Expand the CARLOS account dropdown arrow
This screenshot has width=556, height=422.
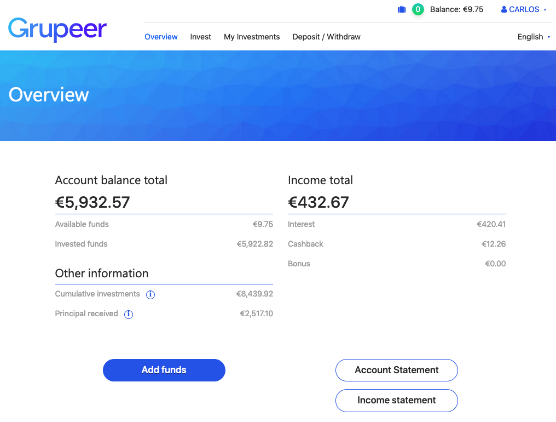pyautogui.click(x=545, y=10)
